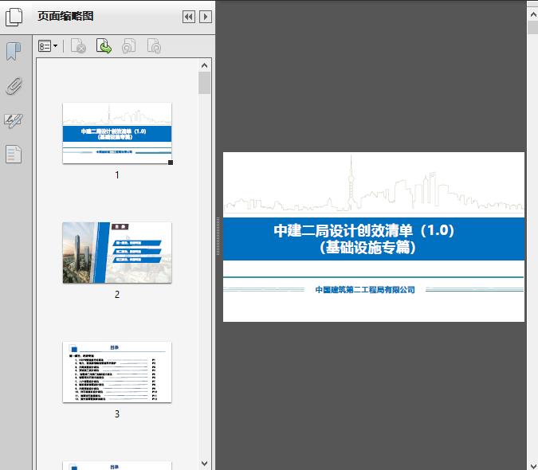Collapse the thumbnails pane with double-arrow button
Viewport: 538px width, 470px height.
[x=189, y=17]
